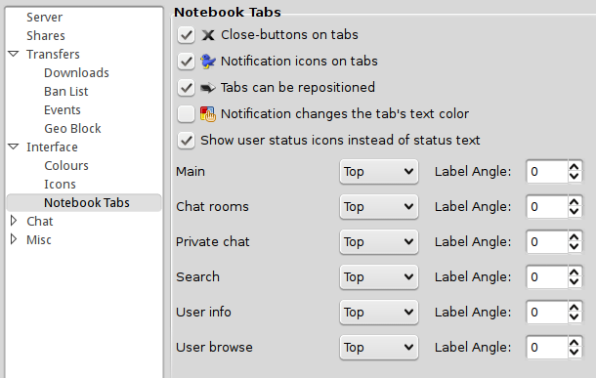Collapse the Interface tree section
This screenshot has width=596, height=378.
(x=14, y=147)
